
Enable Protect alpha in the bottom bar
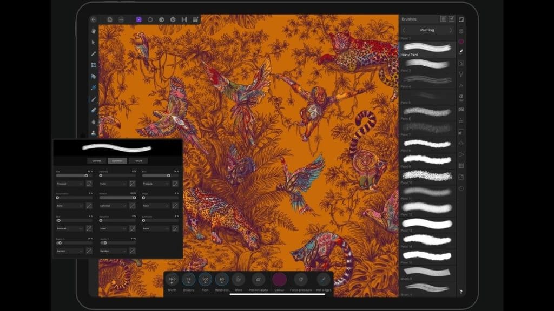pos(258,280)
